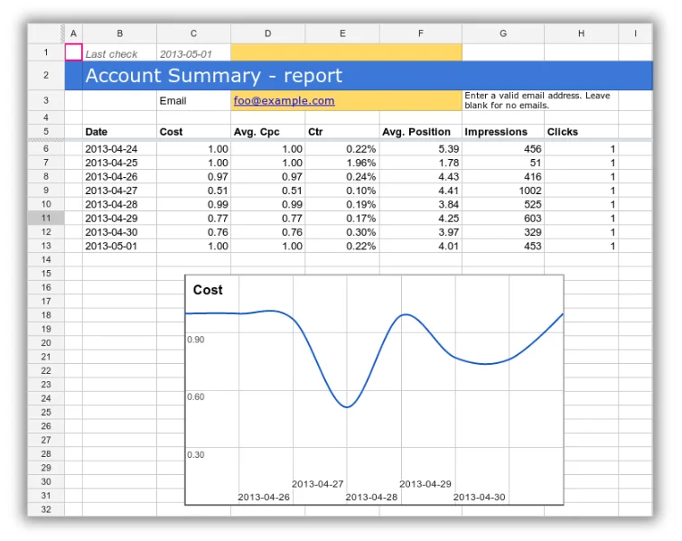Select the empty selected cell A1
The width and height of the screenshot is (682, 541).
pos(74,54)
